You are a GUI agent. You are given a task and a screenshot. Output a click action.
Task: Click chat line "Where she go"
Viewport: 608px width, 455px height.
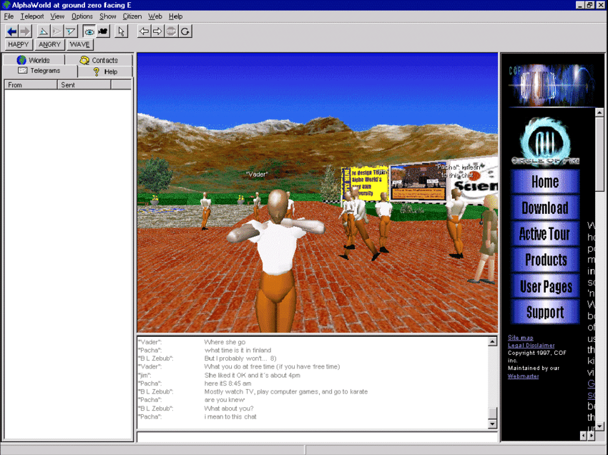[225, 342]
